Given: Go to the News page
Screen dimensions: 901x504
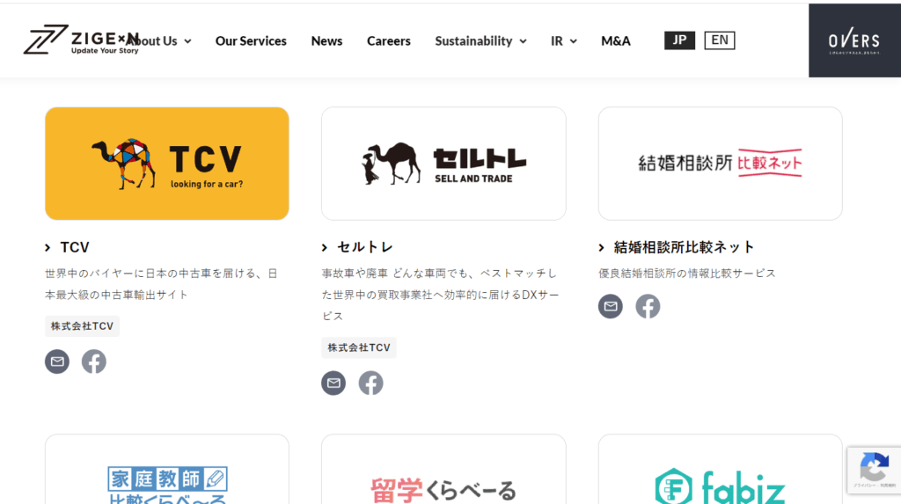Looking at the screenshot, I should [326, 41].
